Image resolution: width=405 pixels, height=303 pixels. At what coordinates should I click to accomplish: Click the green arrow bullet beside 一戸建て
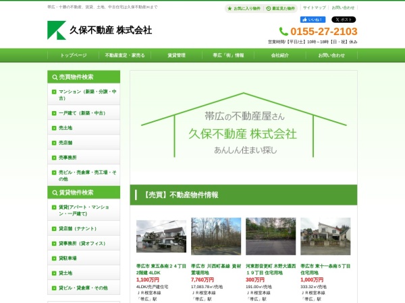(54, 113)
